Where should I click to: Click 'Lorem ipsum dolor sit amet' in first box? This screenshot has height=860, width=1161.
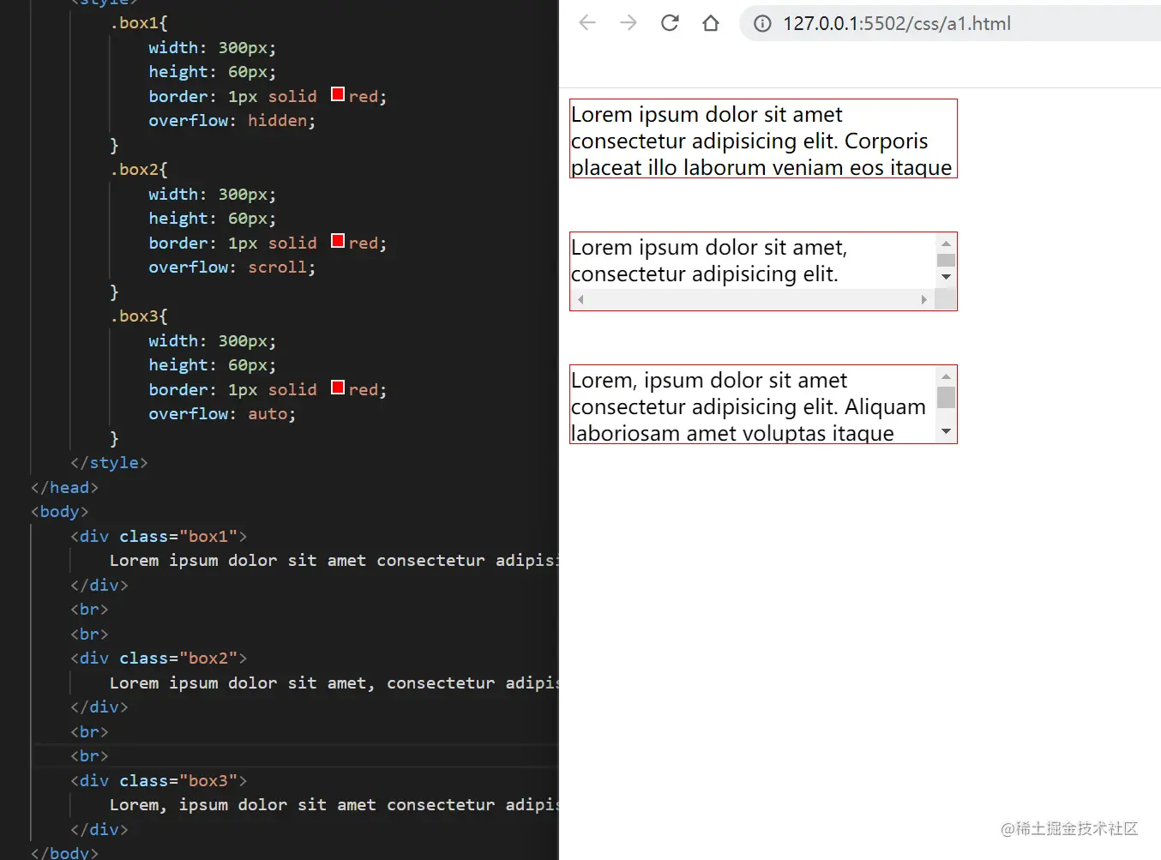707,115
